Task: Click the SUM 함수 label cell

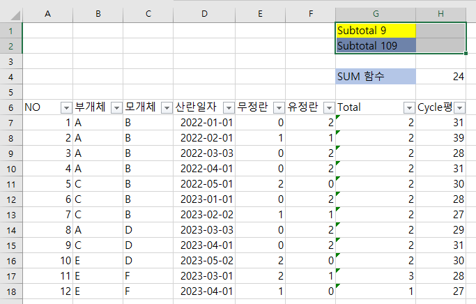Action: pyautogui.click(x=376, y=77)
